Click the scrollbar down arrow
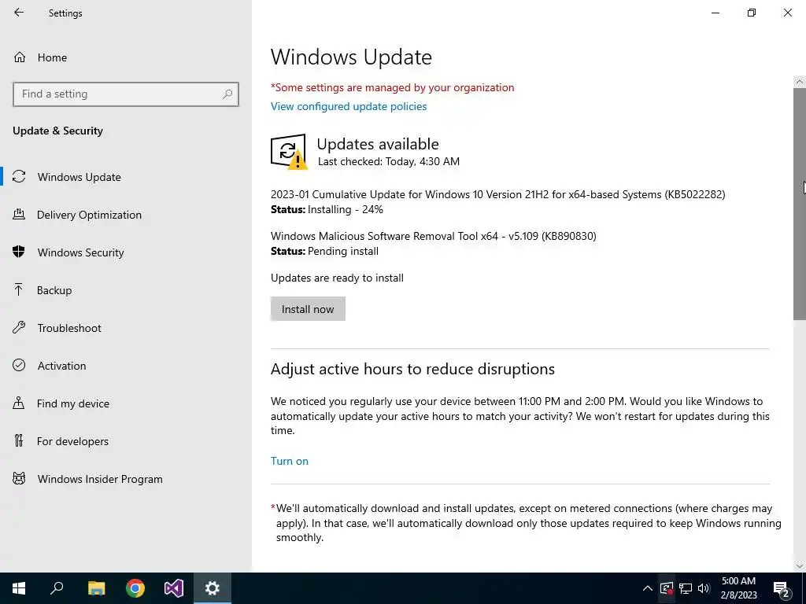806x604 pixels. pyautogui.click(x=800, y=566)
